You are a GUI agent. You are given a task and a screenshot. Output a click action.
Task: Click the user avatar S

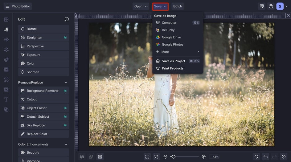coord(280,6)
